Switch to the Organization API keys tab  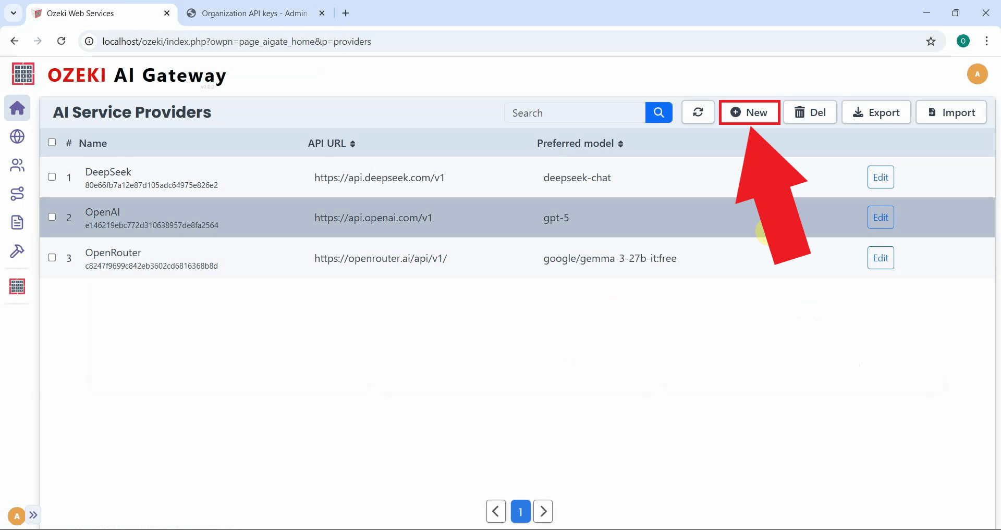click(250, 13)
